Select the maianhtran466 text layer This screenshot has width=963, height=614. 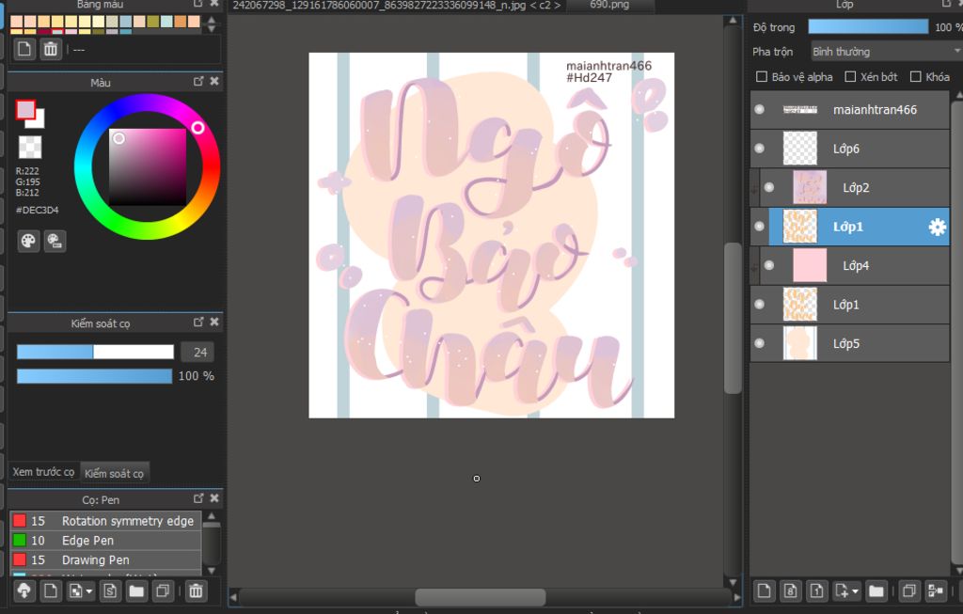pyautogui.click(x=849, y=109)
